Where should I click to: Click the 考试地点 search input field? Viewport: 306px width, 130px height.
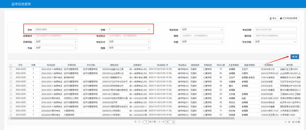click(x=129, y=36)
